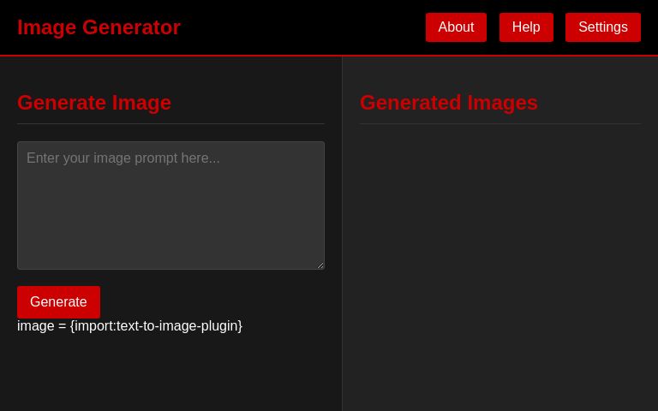
Task: Click the divider under Generated Images heading
Action: [499, 123]
